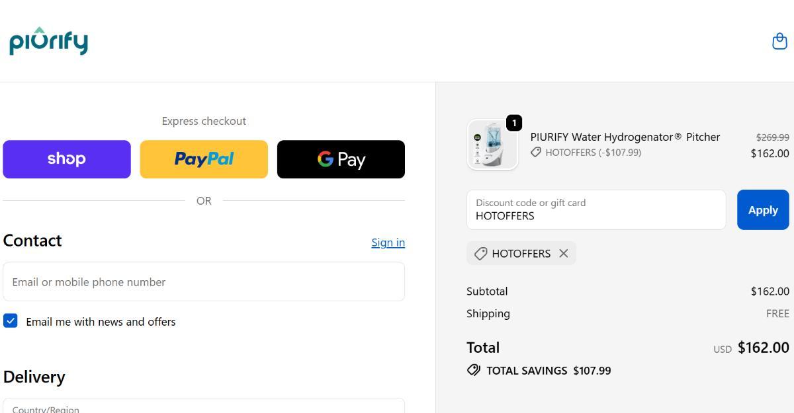Viewport: 794px width, 413px height.
Task: Choose PayPal express checkout
Action: 204,159
